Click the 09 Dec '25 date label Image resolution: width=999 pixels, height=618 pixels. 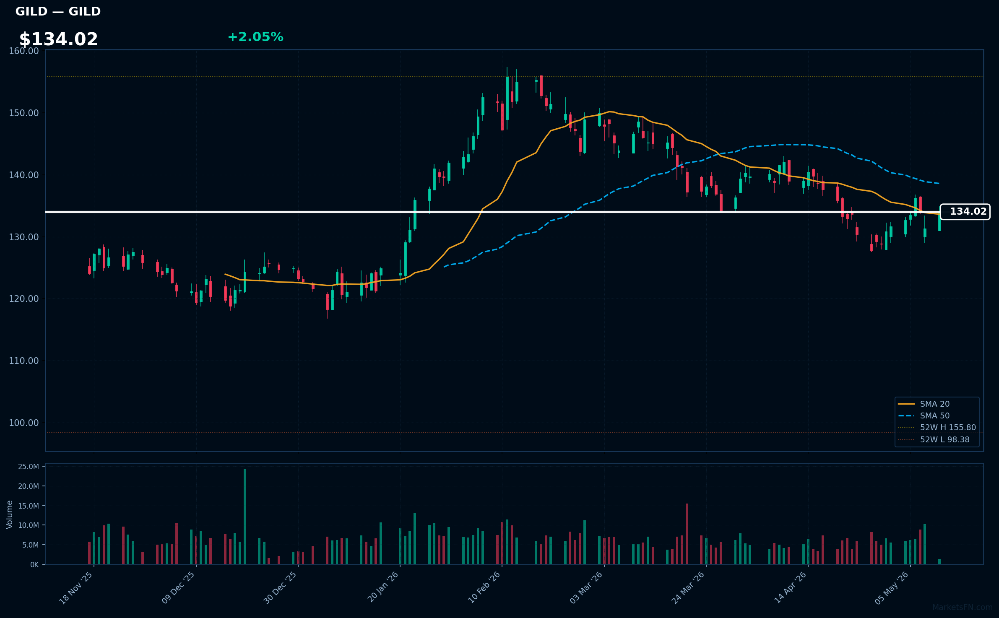178,588
